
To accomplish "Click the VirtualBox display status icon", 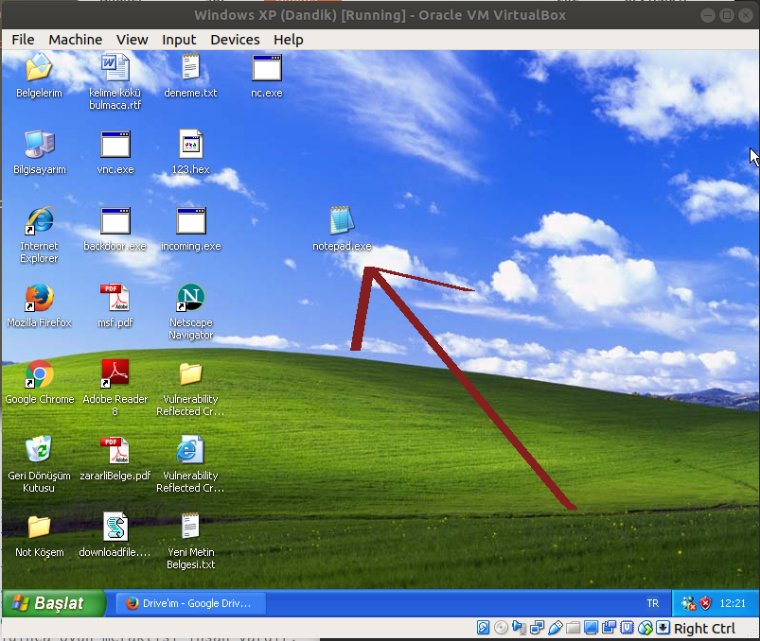I will click(591, 628).
